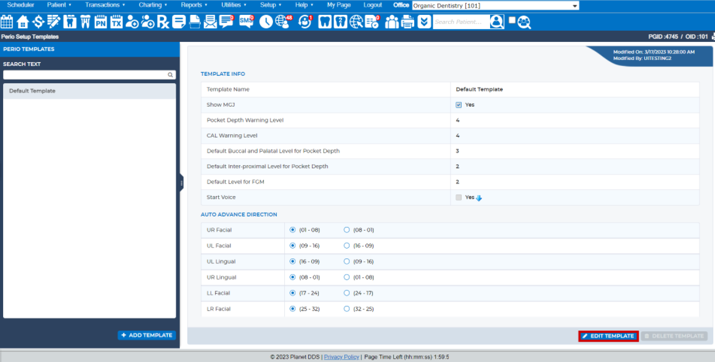715x362 pixels.
Task: Open the print icon in the toolbar
Action: [x=406, y=22]
